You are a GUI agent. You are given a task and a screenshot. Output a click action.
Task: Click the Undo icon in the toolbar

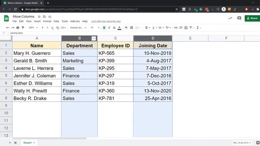[8, 28]
